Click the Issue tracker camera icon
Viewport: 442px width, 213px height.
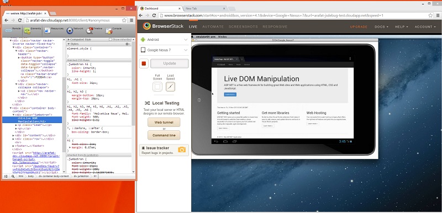(x=182, y=150)
